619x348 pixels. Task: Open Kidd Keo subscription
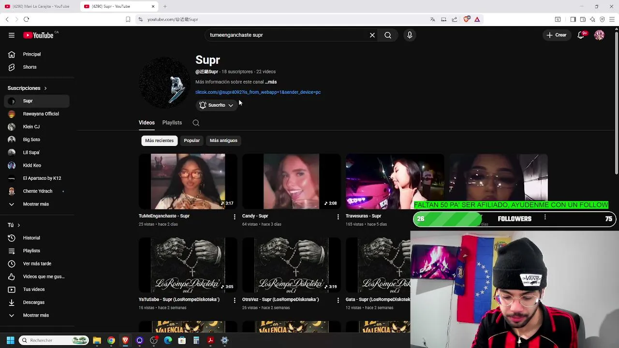[37, 165]
